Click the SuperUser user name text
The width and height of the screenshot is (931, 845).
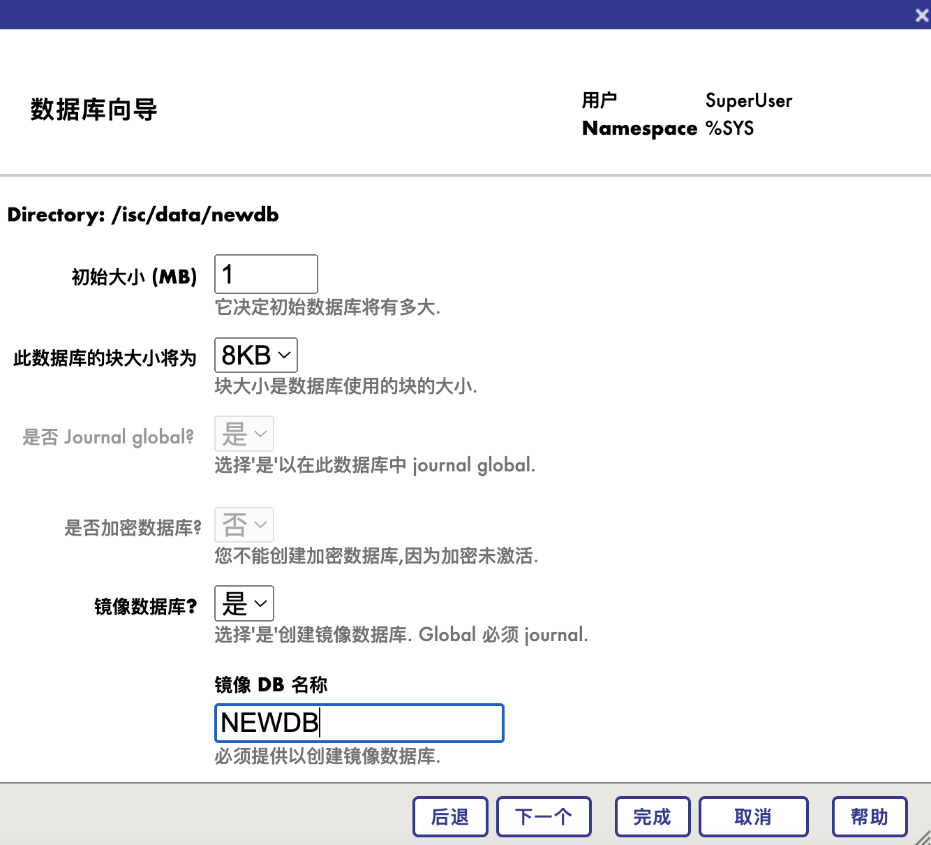click(748, 101)
